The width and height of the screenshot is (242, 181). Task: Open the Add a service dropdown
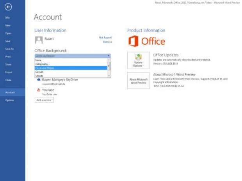click(x=44, y=100)
